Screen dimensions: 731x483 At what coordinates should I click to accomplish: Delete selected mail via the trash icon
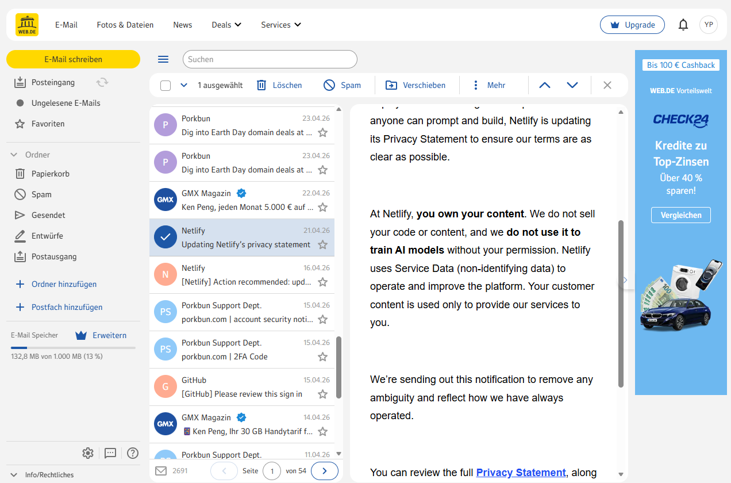261,85
